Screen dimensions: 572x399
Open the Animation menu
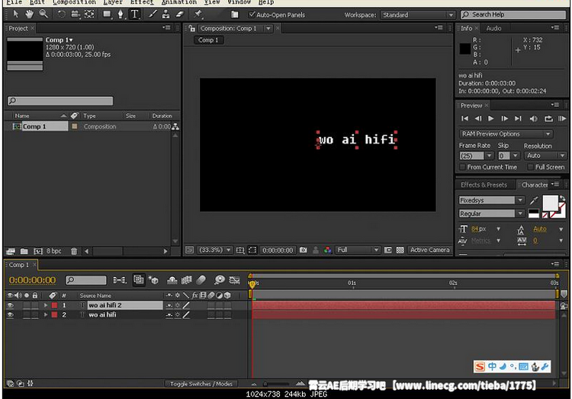click(179, 2)
